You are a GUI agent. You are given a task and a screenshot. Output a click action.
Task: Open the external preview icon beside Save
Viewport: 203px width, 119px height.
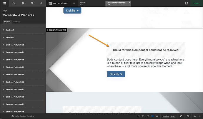pyautogui.click(x=187, y=3)
